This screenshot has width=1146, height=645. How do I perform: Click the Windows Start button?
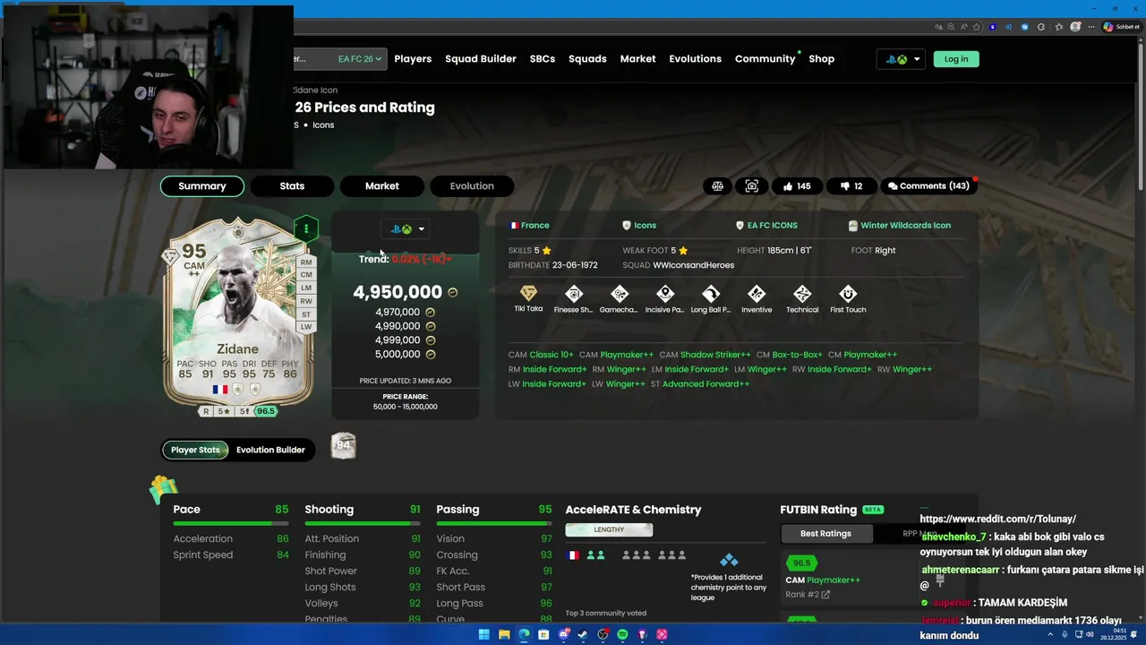[x=484, y=634]
